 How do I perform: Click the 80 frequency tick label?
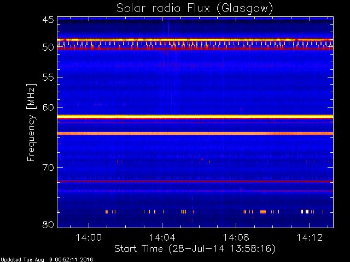(x=48, y=224)
